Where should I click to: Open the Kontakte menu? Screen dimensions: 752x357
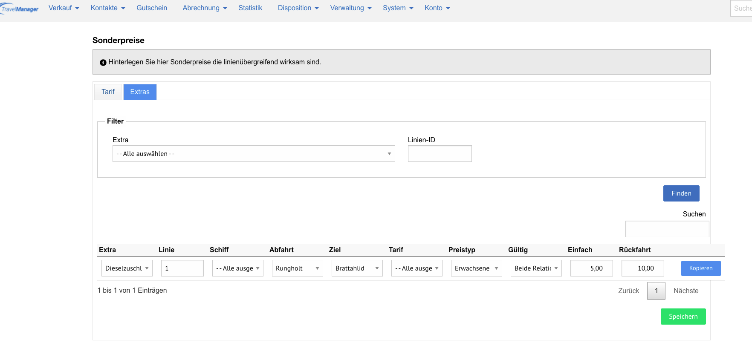point(108,8)
